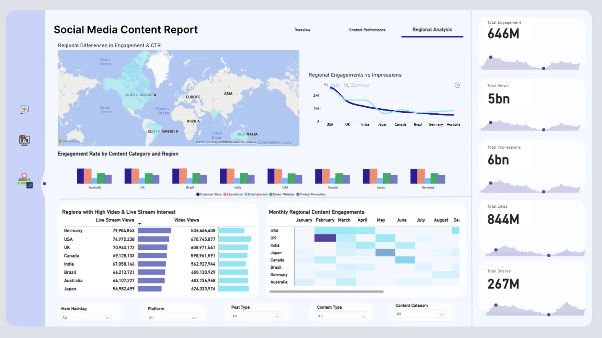Viewport: 602px width, 338px height.
Task: Click the Zoom-out magnifier icon
Action: [x=346, y=85]
